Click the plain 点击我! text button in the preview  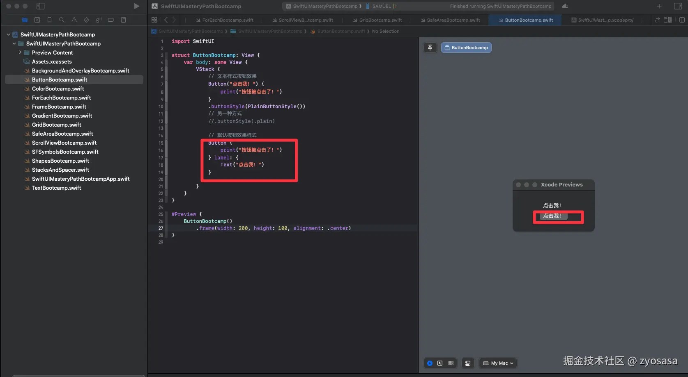(552, 206)
